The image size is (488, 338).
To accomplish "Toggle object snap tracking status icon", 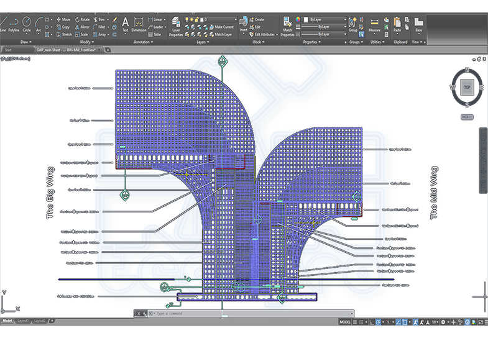I will [398, 322].
